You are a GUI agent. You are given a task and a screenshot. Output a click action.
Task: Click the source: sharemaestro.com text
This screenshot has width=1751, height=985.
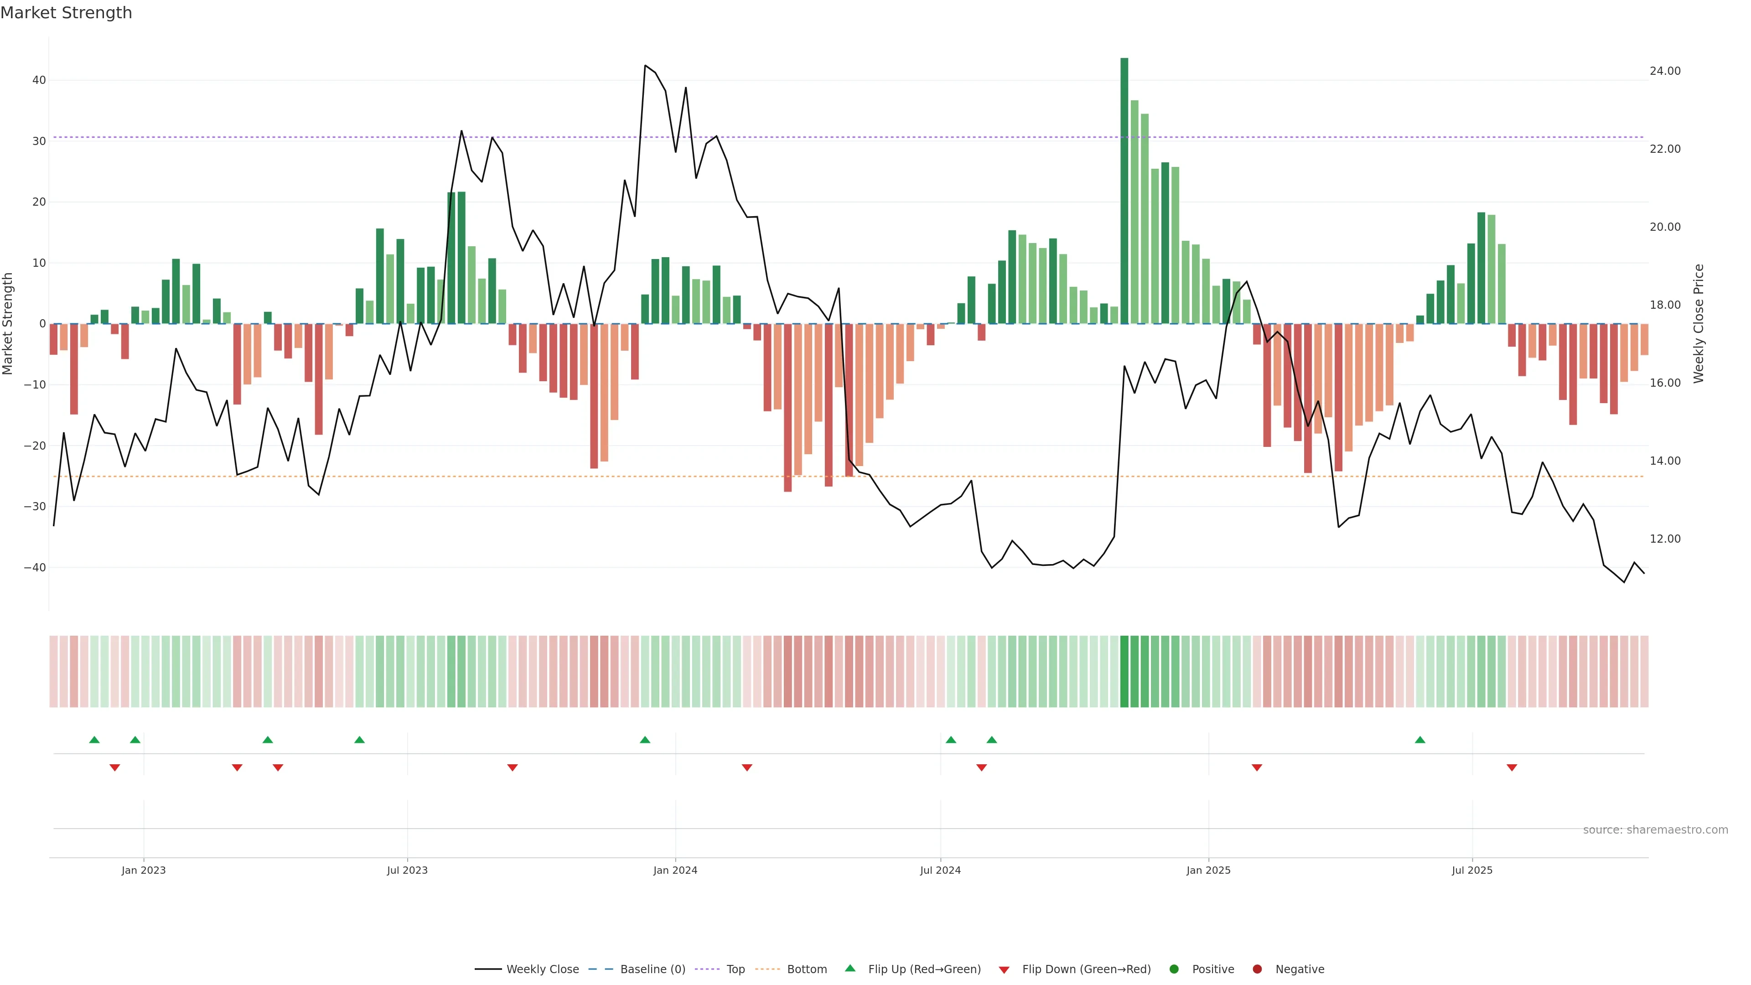pos(1655,830)
